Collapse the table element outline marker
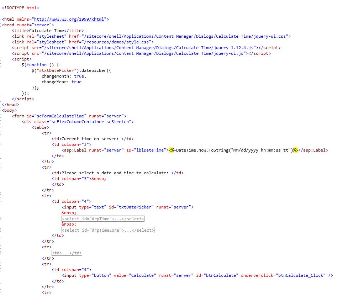The width and height of the screenshot is (337, 296). click(x=0, y=127)
